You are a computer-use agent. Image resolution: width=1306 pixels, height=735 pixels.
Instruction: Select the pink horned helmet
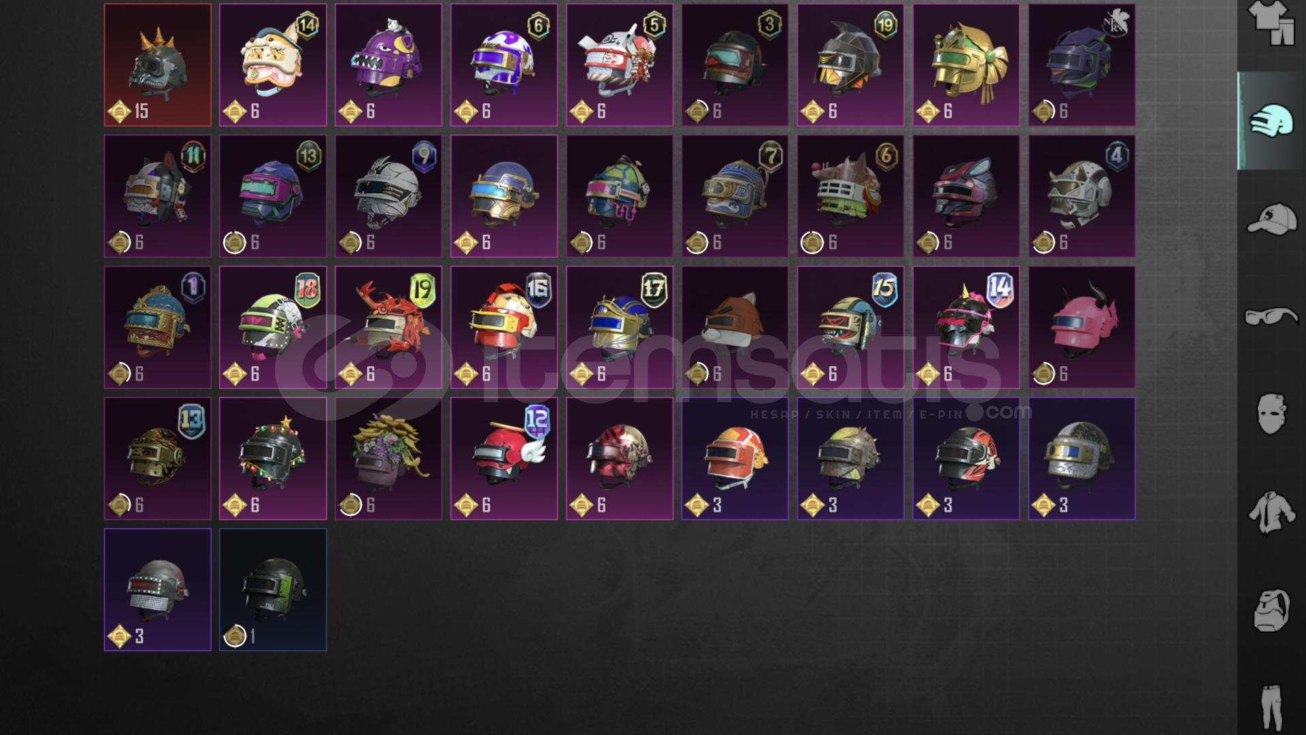[x=1082, y=327]
